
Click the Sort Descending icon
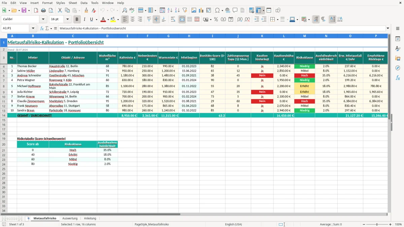[177, 10]
